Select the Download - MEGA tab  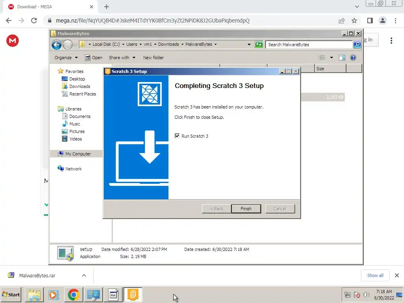50,7
